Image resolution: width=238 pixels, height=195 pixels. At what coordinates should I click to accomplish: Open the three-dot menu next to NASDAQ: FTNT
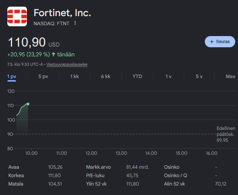pos(75,23)
